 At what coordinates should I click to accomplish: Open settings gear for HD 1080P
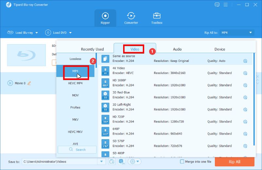[x=245, y=85]
